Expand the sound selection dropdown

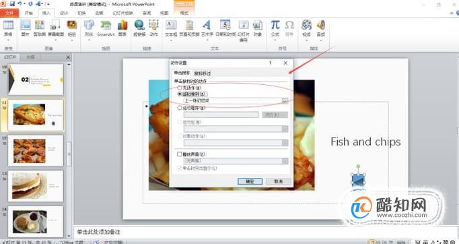(285, 161)
